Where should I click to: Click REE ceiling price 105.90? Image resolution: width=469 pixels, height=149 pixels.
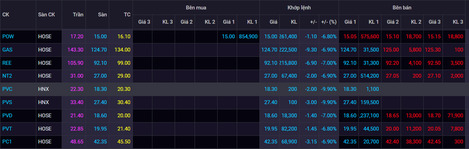coord(76,63)
